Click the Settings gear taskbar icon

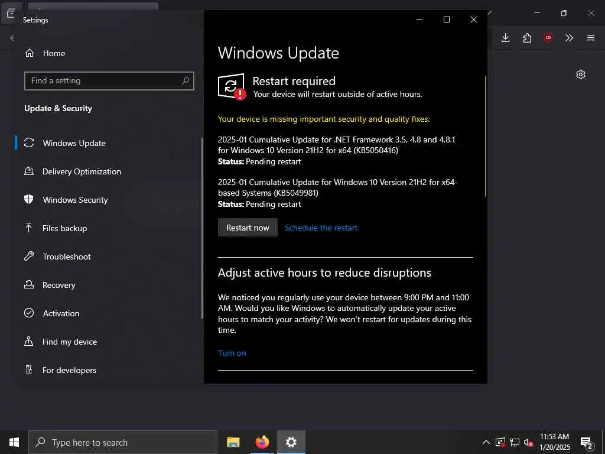(x=291, y=442)
